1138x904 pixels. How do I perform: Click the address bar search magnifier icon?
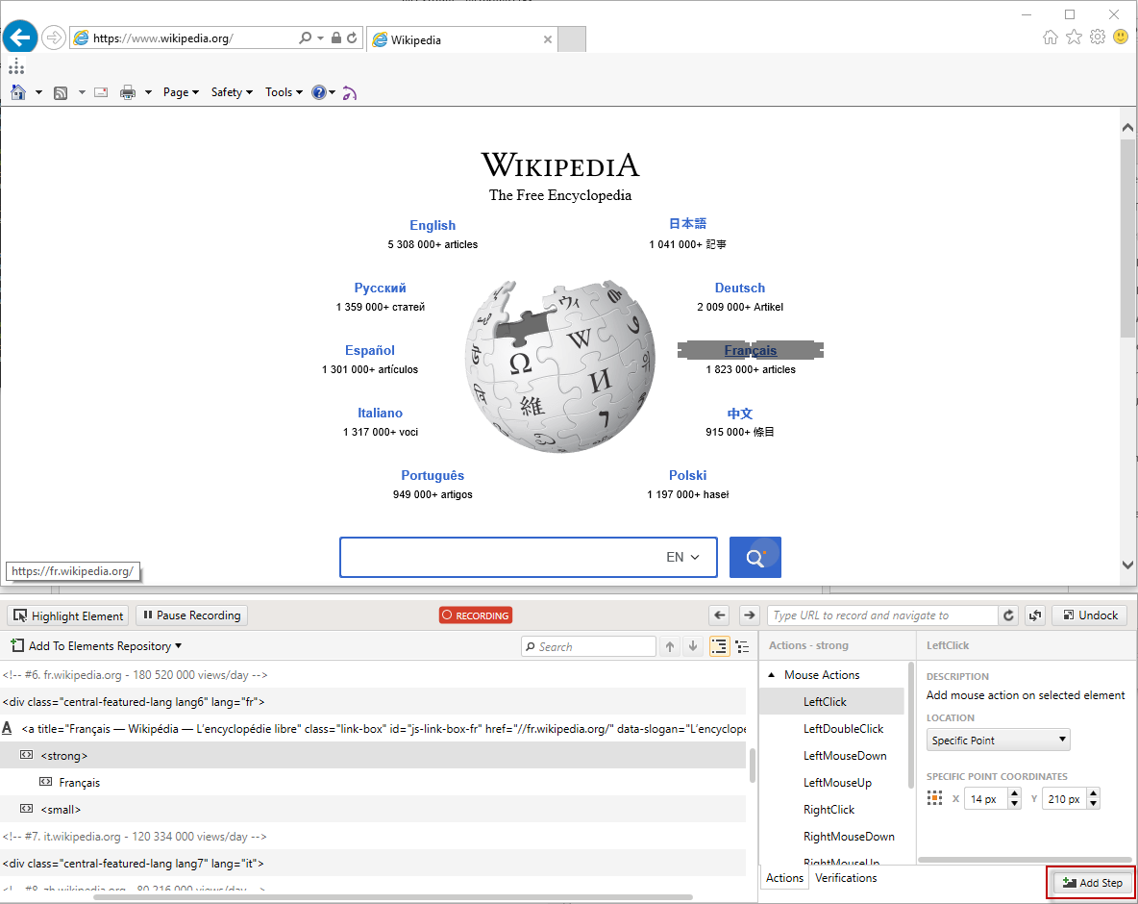coord(306,38)
